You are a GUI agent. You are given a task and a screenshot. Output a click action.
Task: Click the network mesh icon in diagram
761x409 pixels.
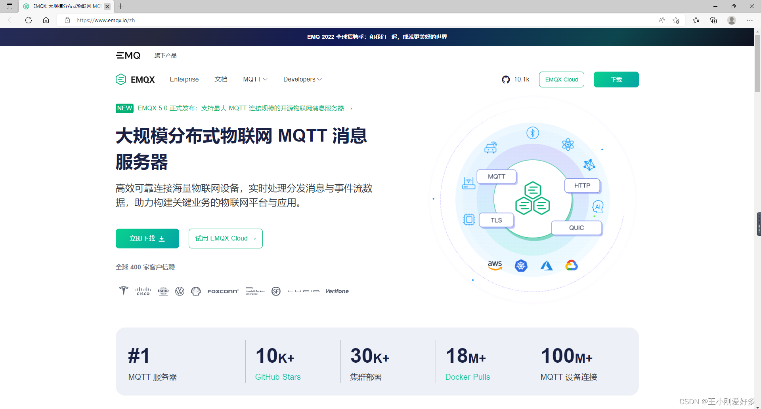[589, 165]
